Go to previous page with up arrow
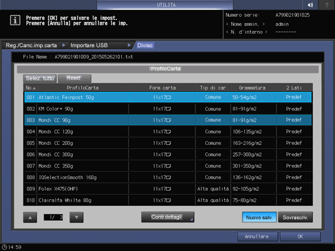Image resolution: width=335 pixels, height=251 pixels. (30, 217)
